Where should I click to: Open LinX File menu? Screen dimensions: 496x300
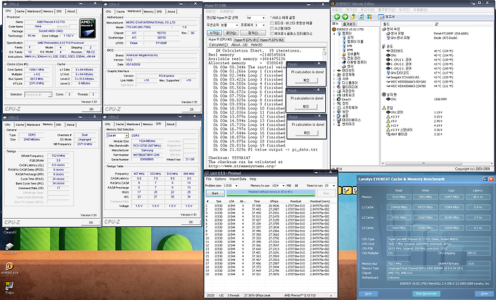[209, 179]
